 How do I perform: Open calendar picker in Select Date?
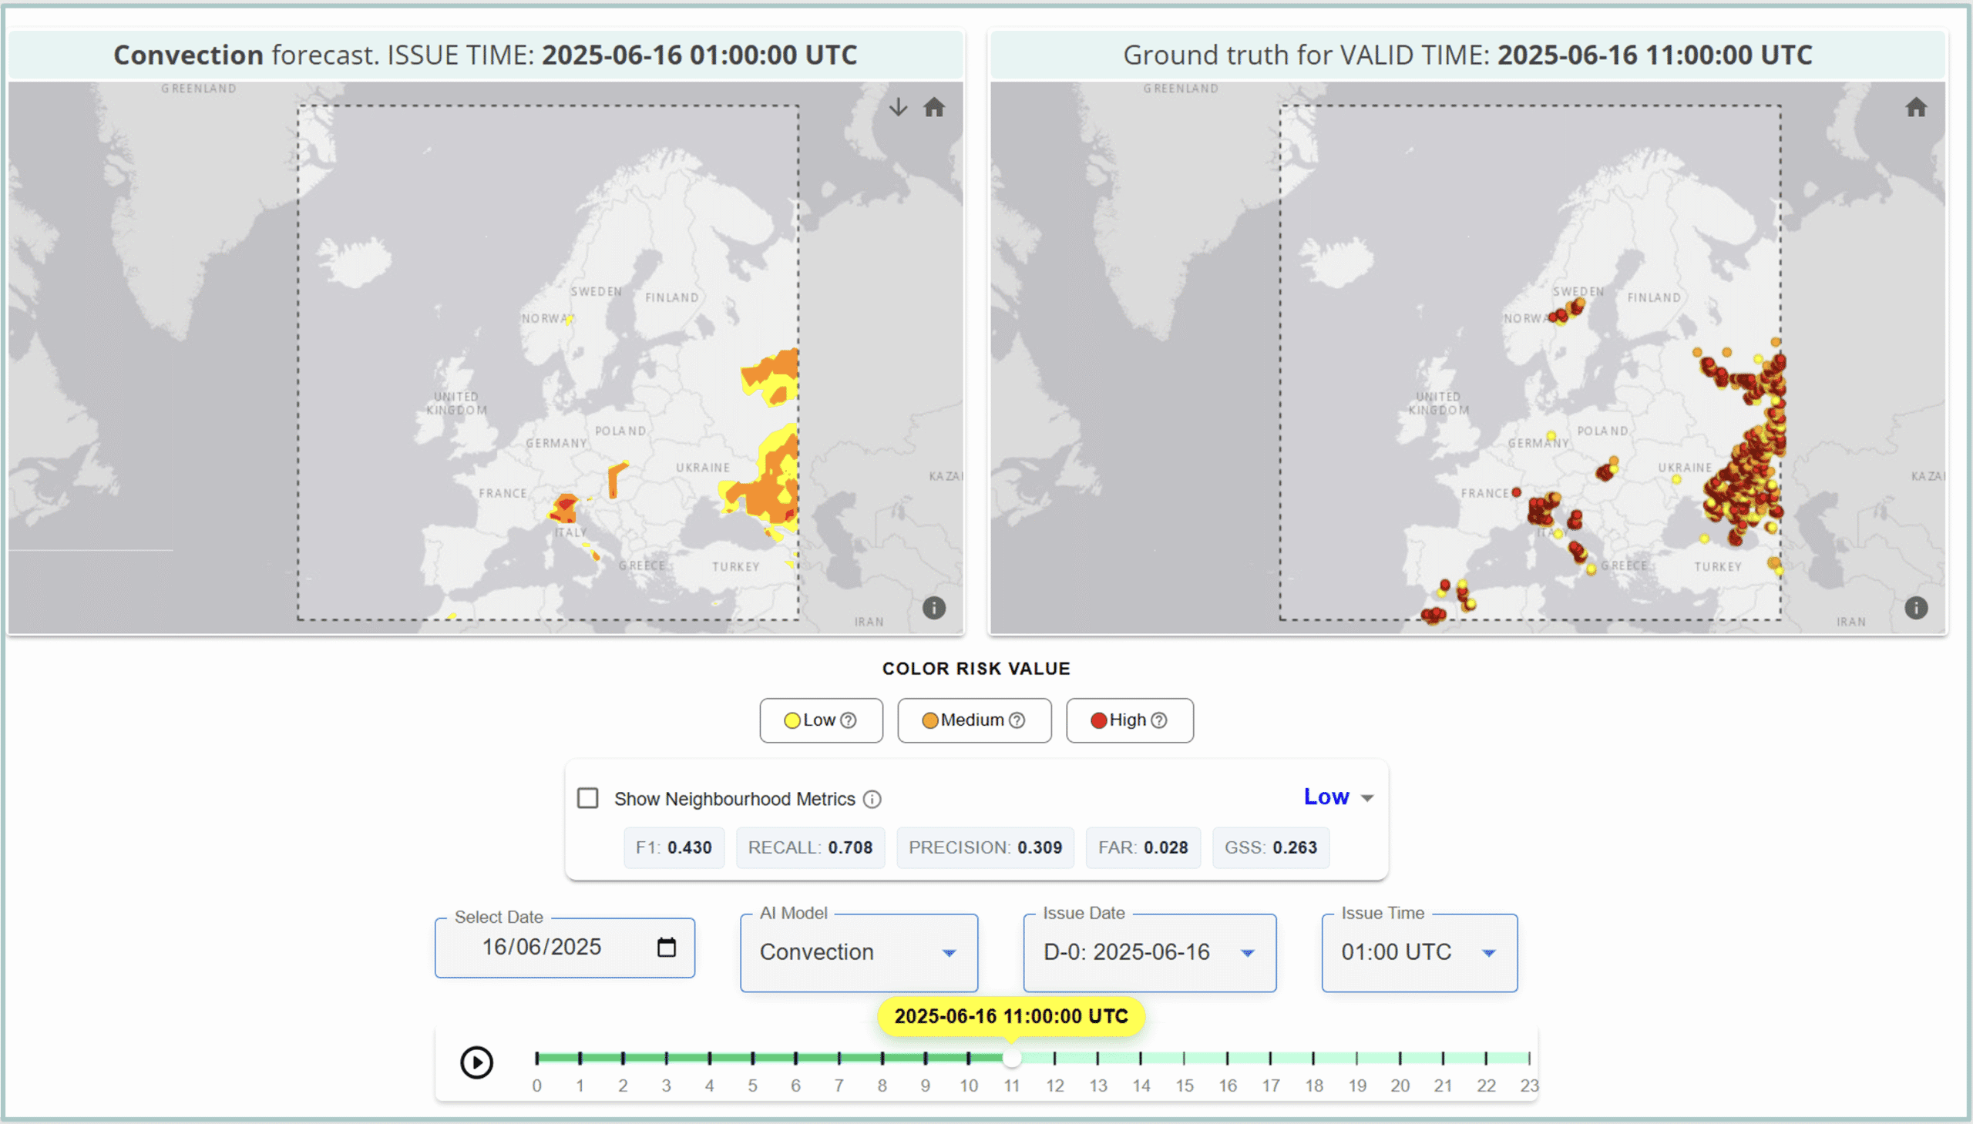[667, 948]
